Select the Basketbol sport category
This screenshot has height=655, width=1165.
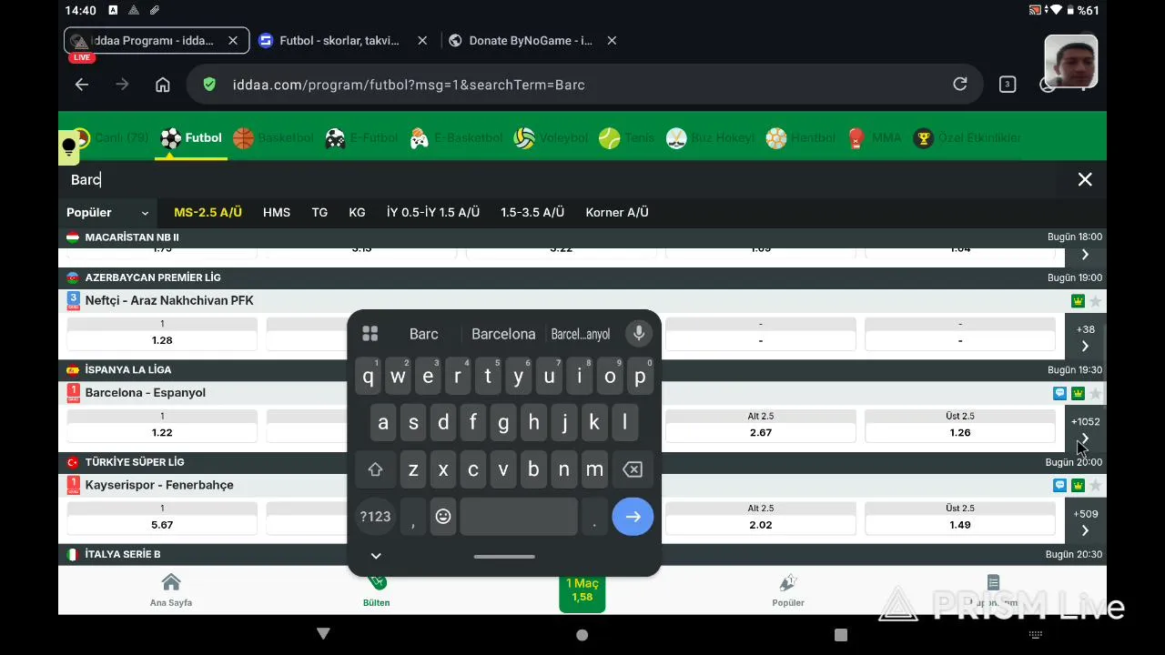(273, 138)
